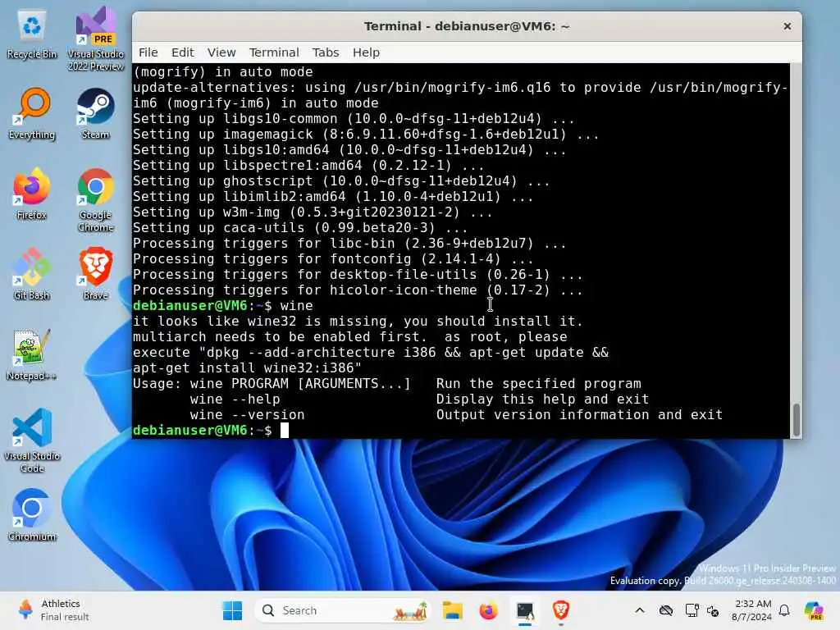Click the terminal vertical scrollbar thumb
The width and height of the screenshot is (840, 630).
(x=796, y=419)
